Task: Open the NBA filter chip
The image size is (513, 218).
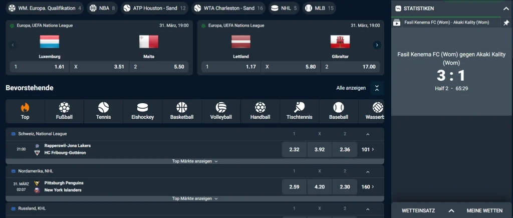Action: 102,8
